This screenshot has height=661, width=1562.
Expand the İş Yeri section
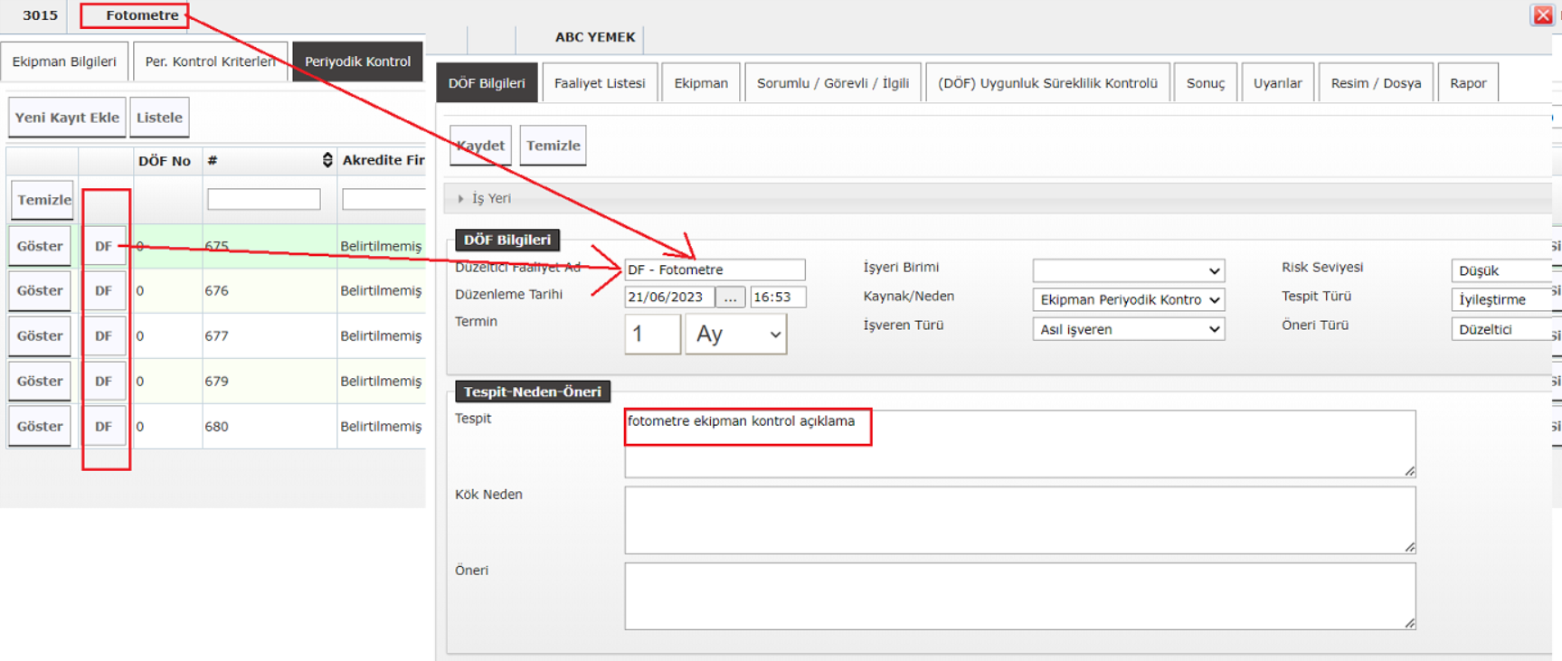(x=461, y=199)
